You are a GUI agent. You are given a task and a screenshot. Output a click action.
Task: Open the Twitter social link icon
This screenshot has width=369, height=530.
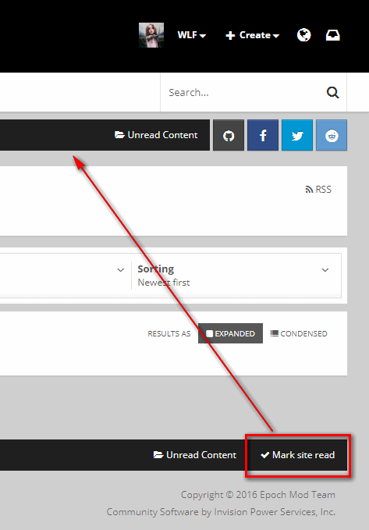pos(297,135)
